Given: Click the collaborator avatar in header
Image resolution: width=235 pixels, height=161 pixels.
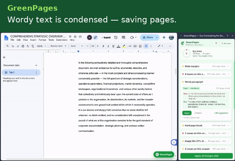Looking at the screenshot, I should point(90,37).
